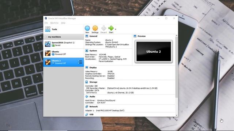
Task: Click details pane scroll up arrow
Action: point(177,36)
